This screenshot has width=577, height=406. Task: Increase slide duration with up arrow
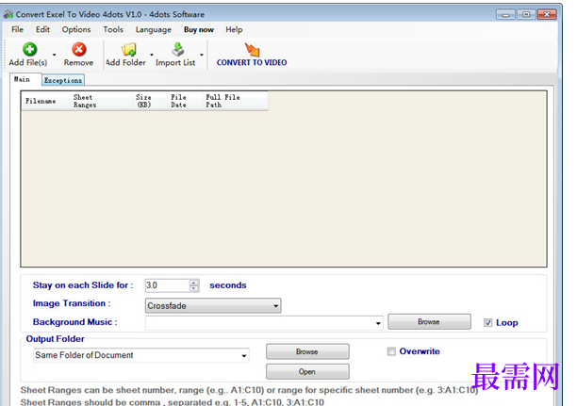click(194, 283)
